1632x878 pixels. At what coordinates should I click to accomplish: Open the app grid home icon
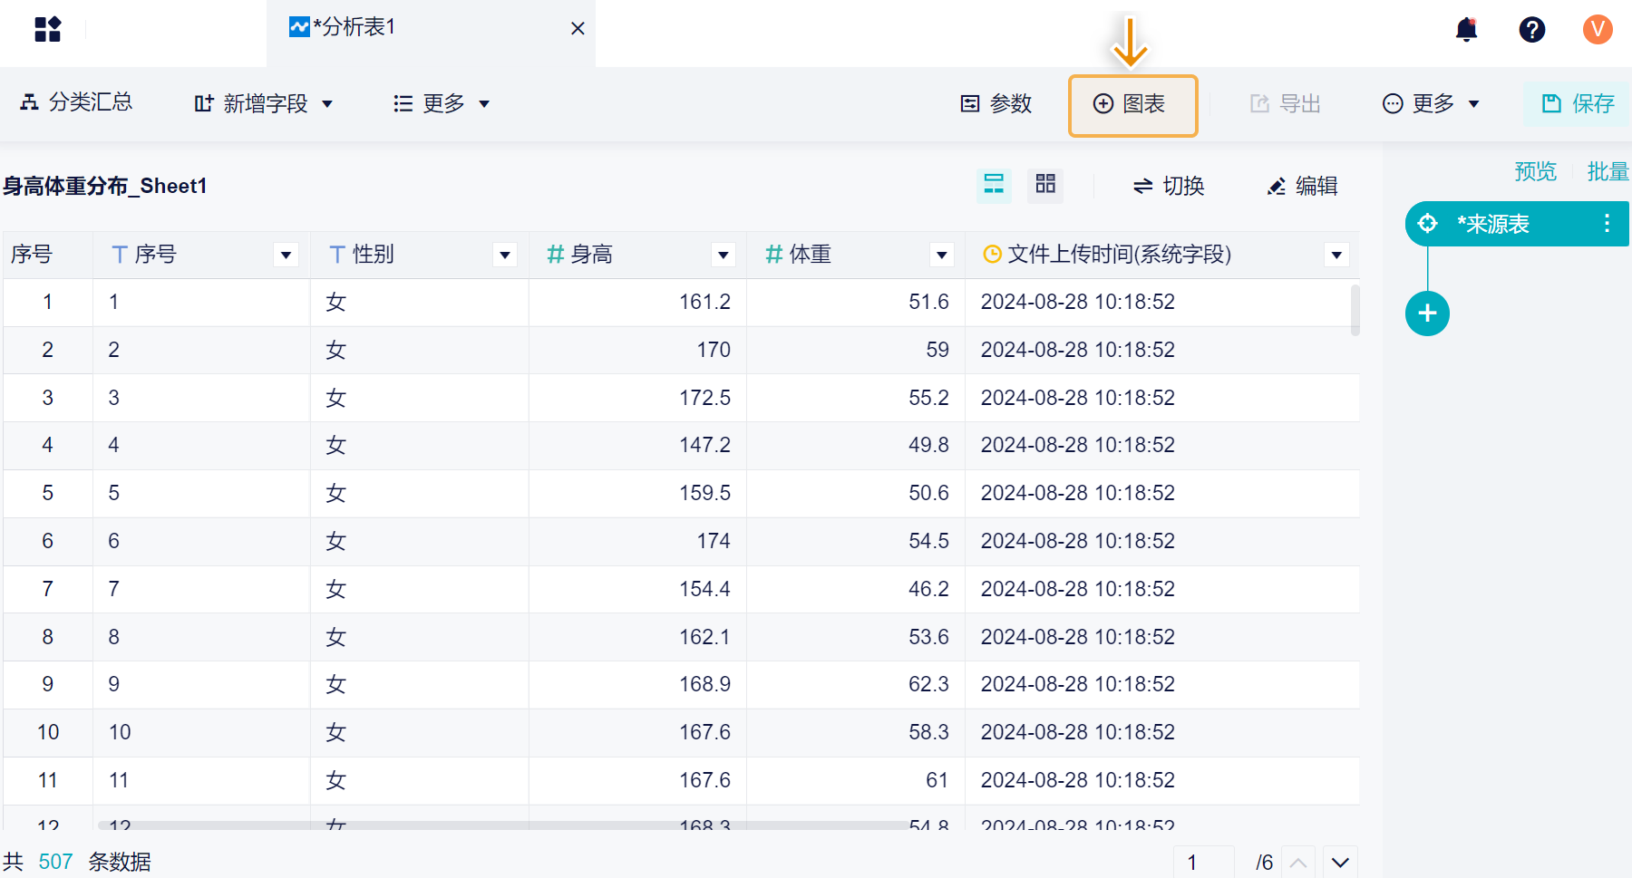click(47, 30)
